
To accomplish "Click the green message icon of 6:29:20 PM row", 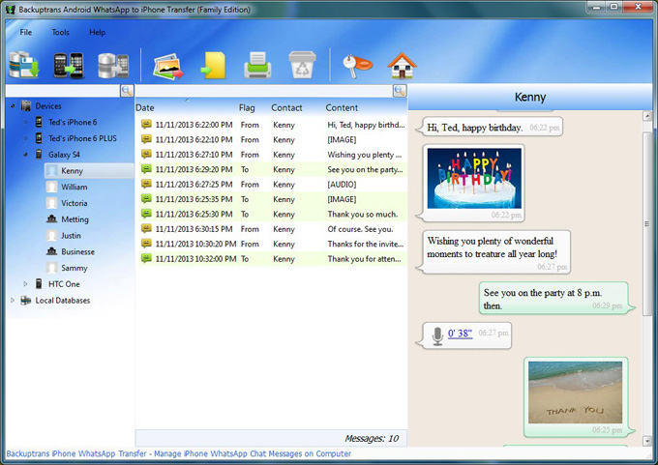I will click(x=146, y=169).
